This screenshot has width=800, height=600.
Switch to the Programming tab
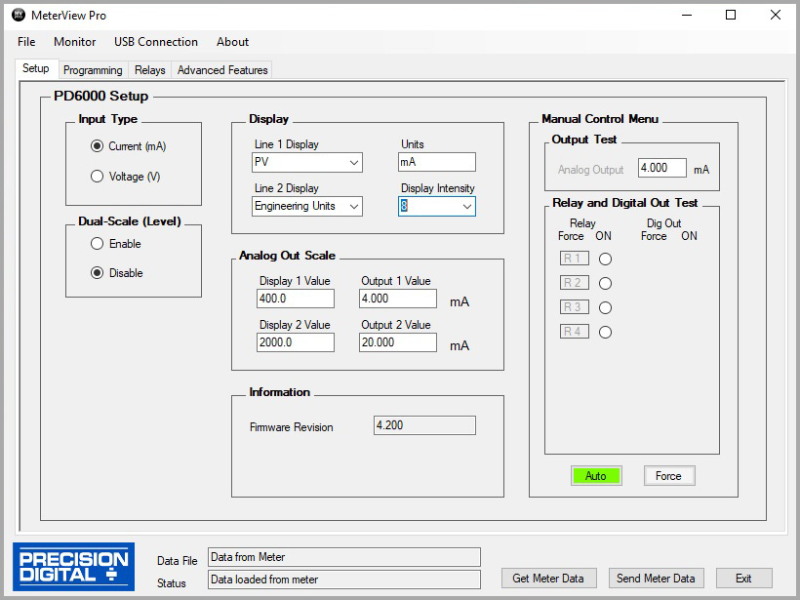point(93,70)
